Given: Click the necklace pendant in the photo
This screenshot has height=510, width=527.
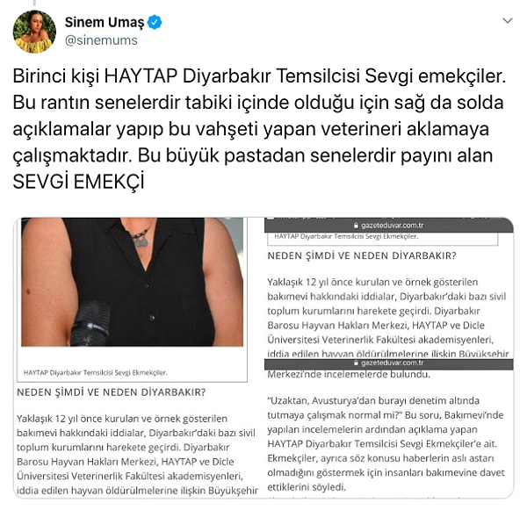Looking at the screenshot, I should pyautogui.click(x=141, y=241).
